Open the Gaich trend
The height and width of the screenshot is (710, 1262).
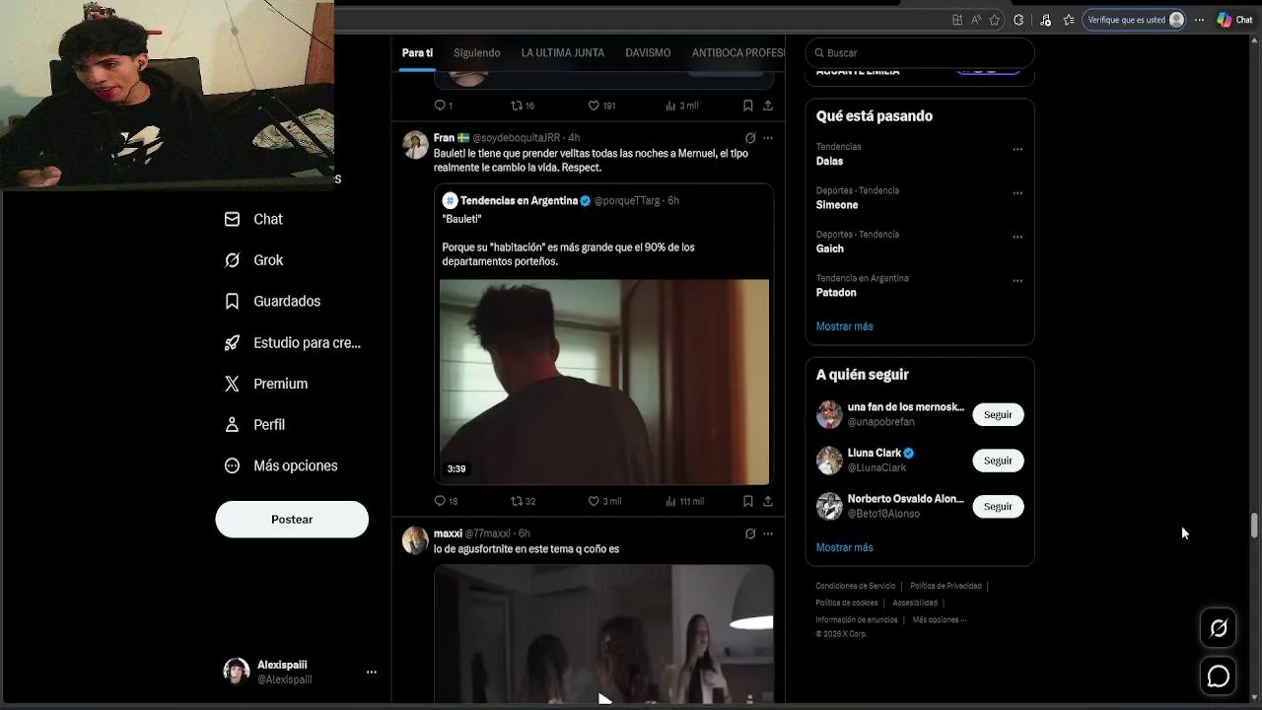point(830,248)
